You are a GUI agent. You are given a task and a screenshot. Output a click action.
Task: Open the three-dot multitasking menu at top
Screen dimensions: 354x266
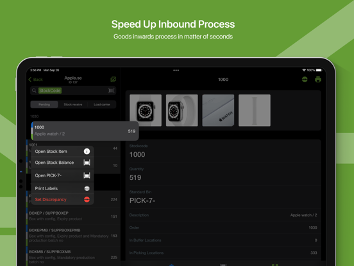click(x=176, y=70)
